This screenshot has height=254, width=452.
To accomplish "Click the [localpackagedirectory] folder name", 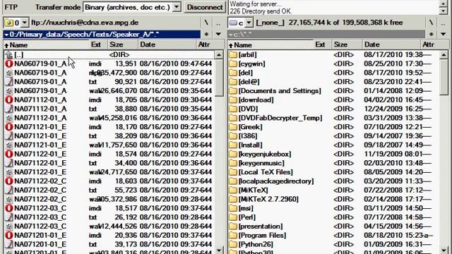I will (276, 181).
